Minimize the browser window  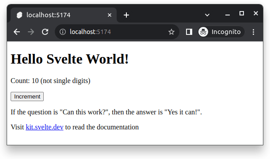[228, 15]
